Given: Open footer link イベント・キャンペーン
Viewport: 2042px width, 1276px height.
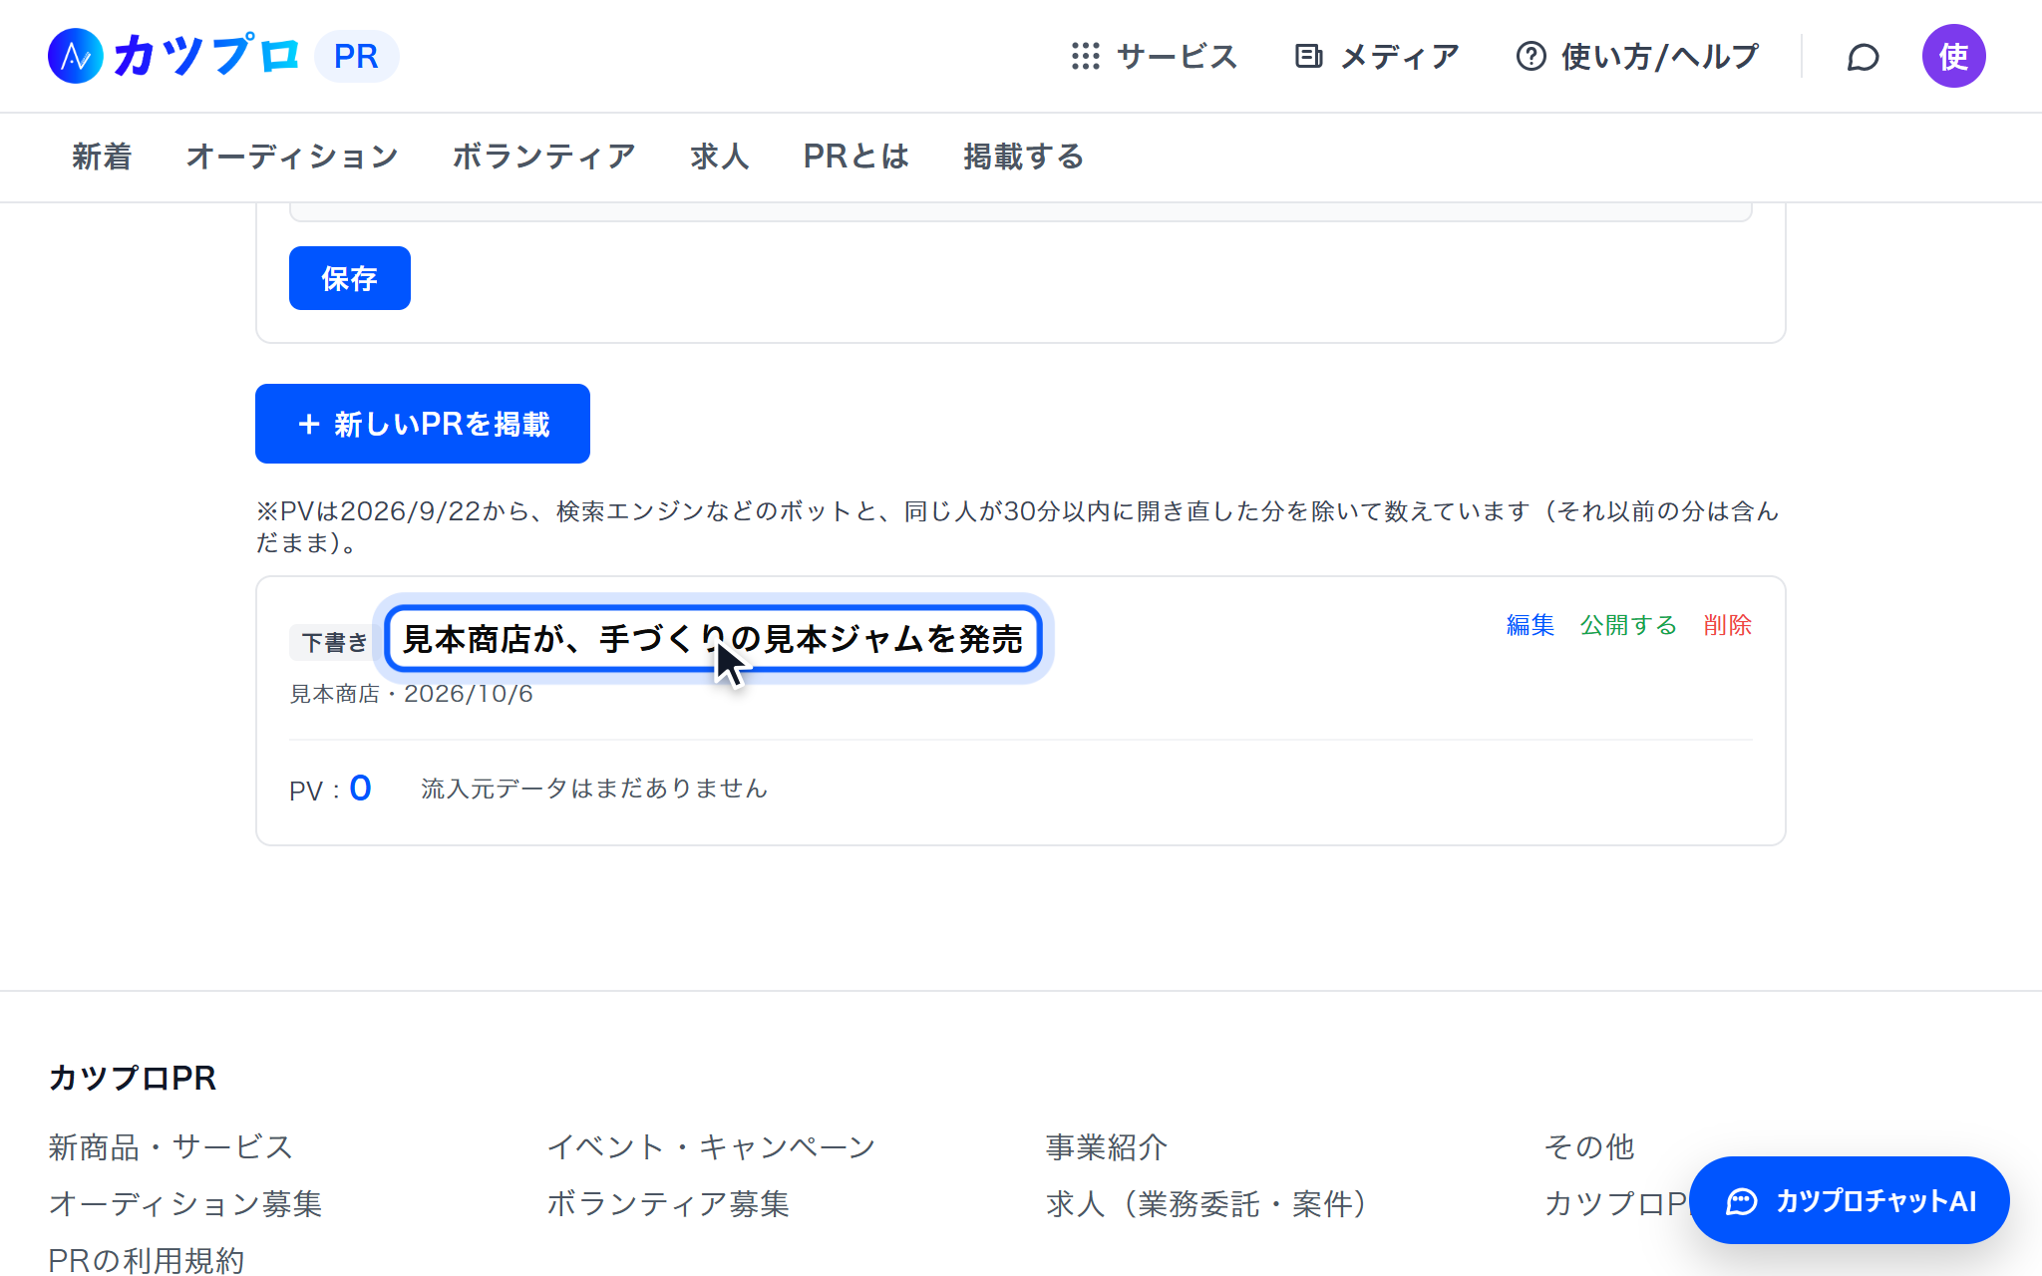Looking at the screenshot, I should [x=711, y=1146].
